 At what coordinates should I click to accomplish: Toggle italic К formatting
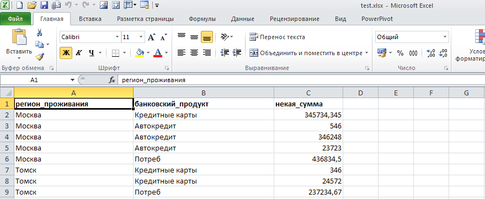tap(78, 53)
